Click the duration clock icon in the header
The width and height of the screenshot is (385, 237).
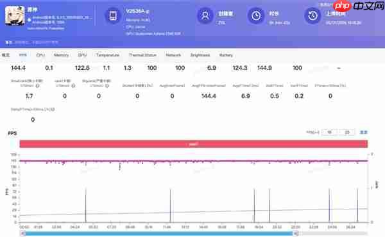[x=256, y=16]
